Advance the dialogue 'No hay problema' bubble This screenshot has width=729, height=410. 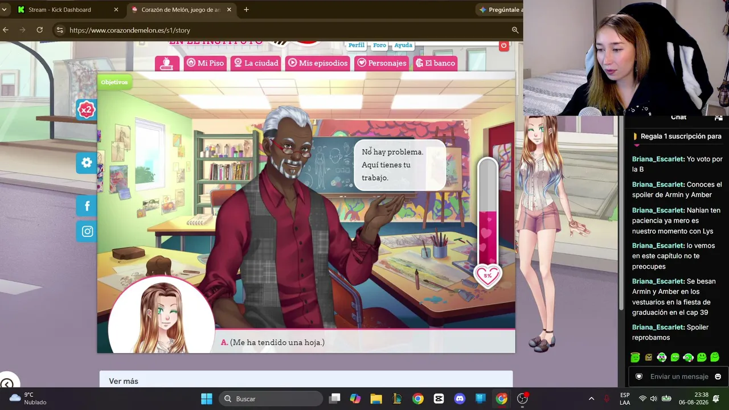click(399, 165)
